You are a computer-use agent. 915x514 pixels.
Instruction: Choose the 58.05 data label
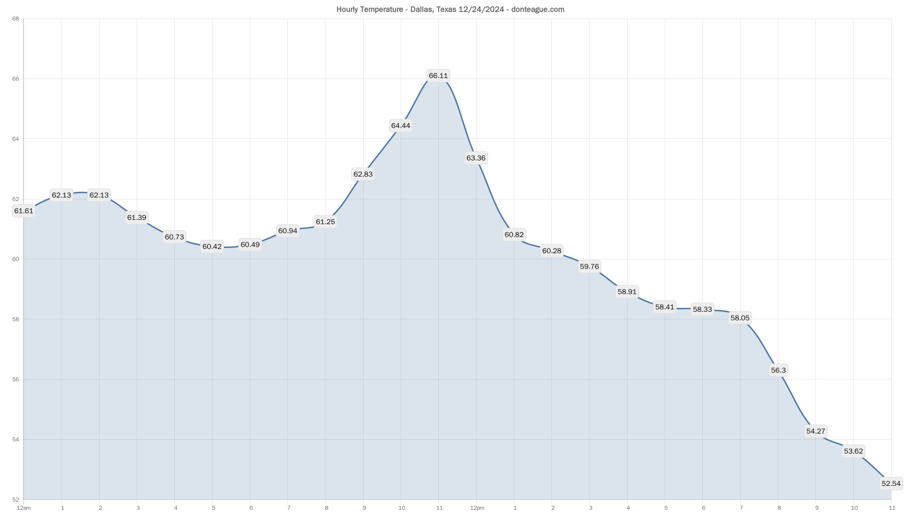point(740,318)
